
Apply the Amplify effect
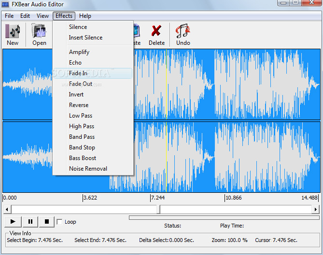[93, 52]
